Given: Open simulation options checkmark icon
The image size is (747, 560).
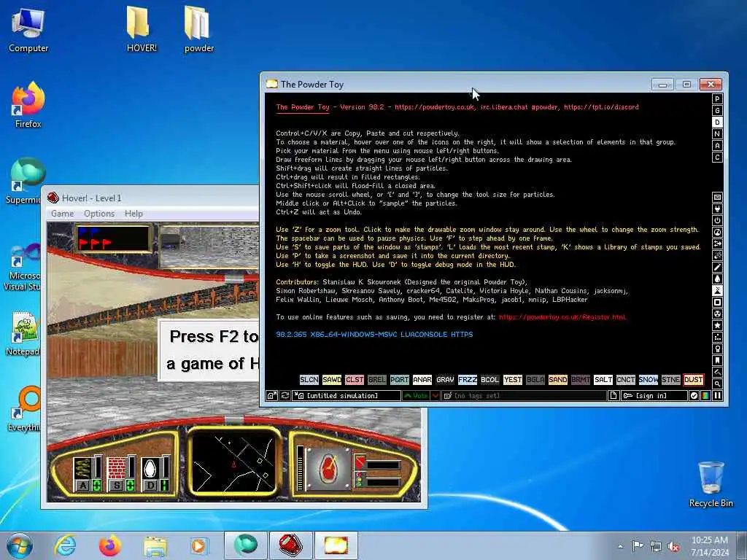Looking at the screenshot, I should (694, 396).
